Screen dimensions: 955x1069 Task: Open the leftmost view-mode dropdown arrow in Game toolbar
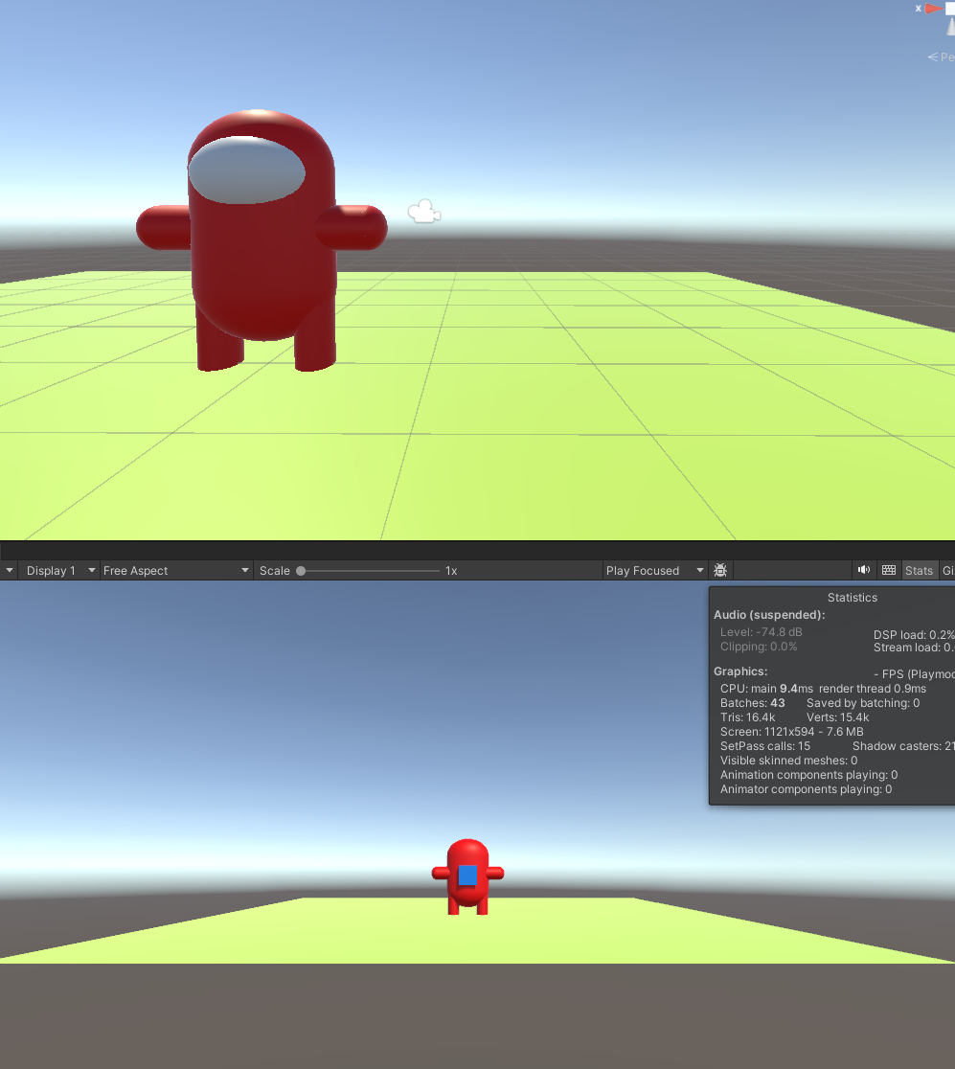coord(9,570)
